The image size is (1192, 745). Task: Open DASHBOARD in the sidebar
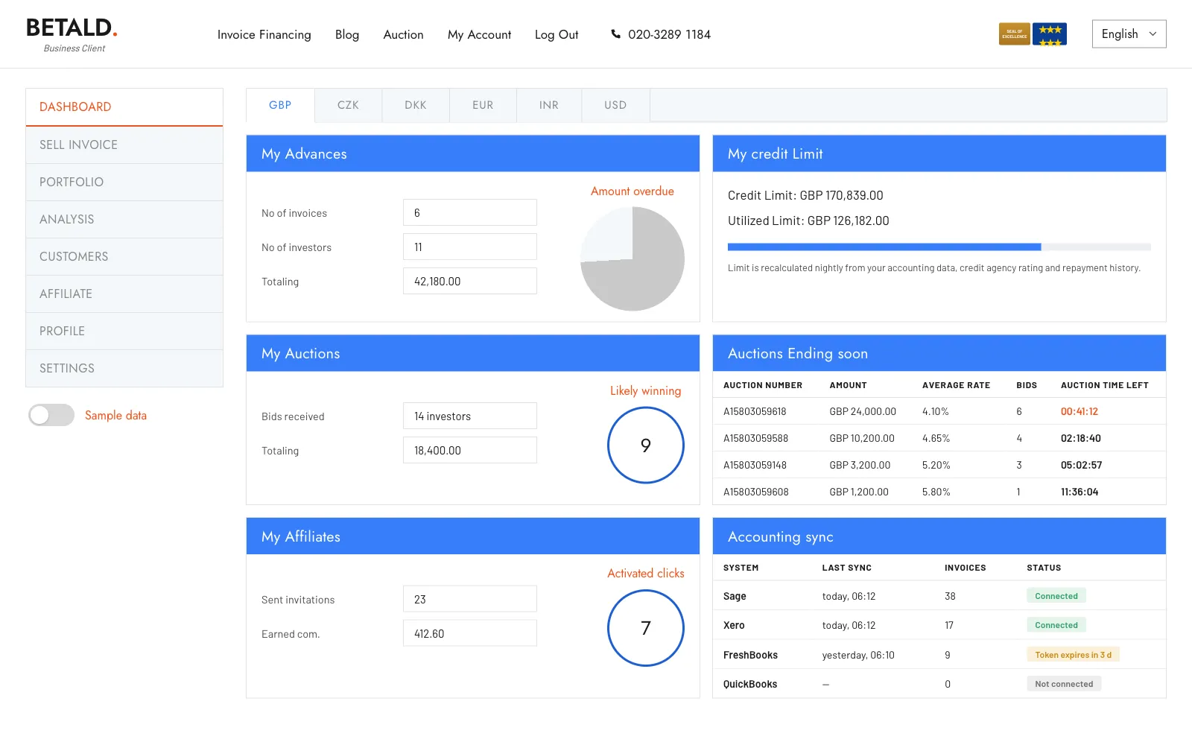tap(124, 107)
